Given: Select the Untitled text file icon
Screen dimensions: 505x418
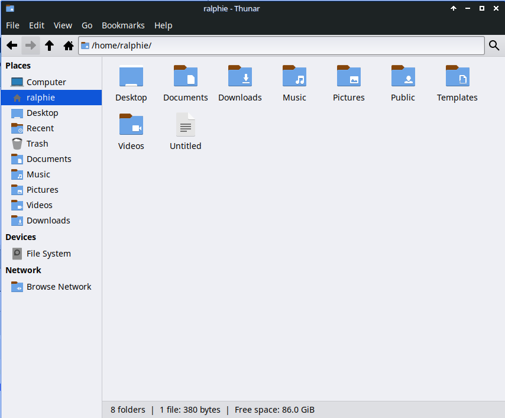Looking at the screenshot, I should click(186, 125).
